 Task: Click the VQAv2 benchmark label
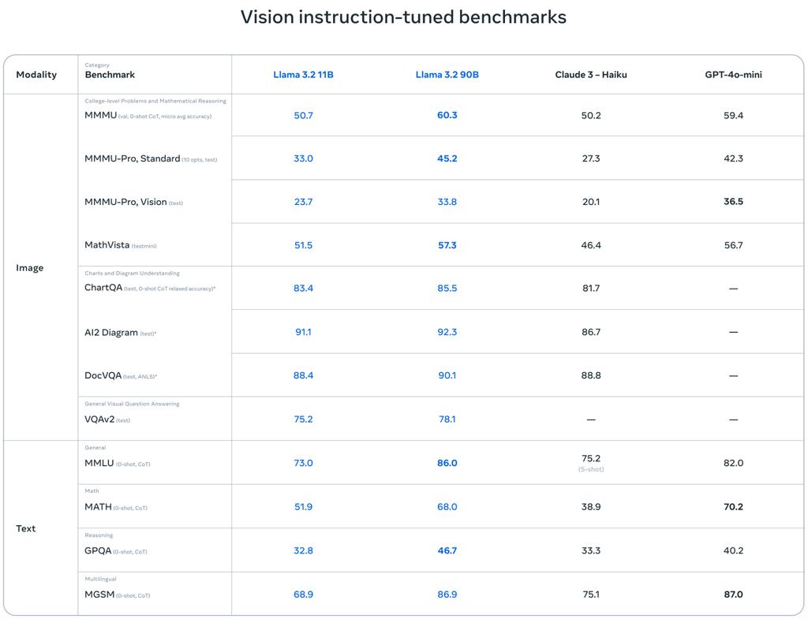[x=99, y=420]
